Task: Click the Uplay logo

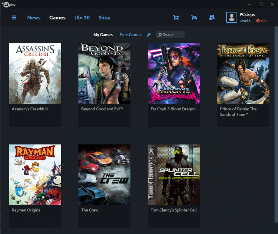Action: [x=9, y=4]
